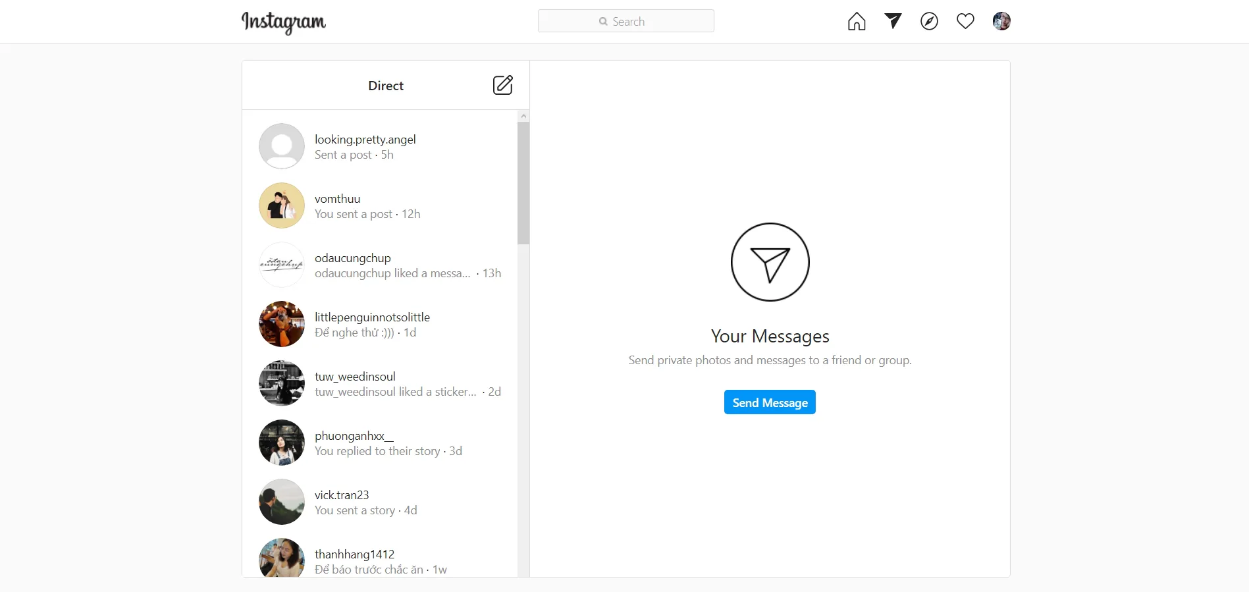
Task: Open tuw_weedinsoul conversation
Action: pos(380,383)
